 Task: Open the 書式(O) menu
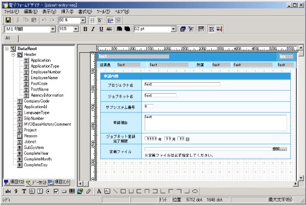(85, 12)
